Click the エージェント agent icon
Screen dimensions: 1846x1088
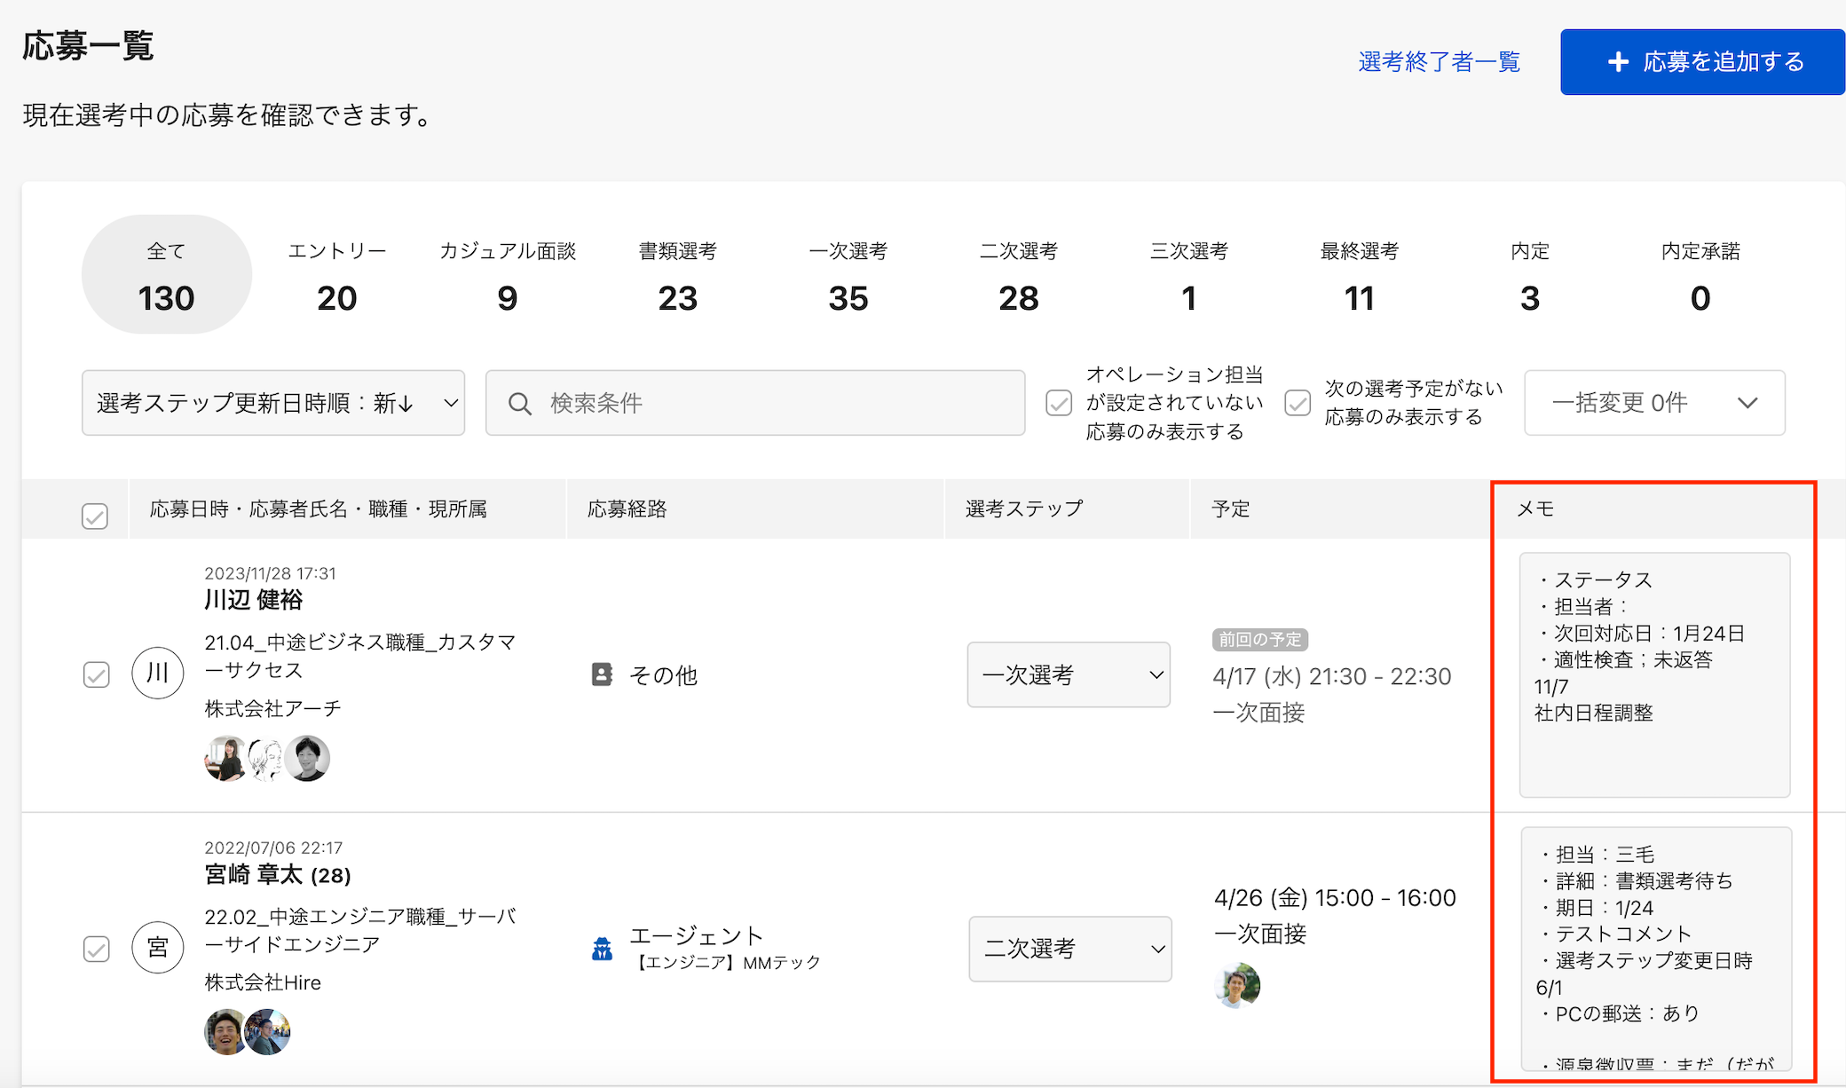603,949
